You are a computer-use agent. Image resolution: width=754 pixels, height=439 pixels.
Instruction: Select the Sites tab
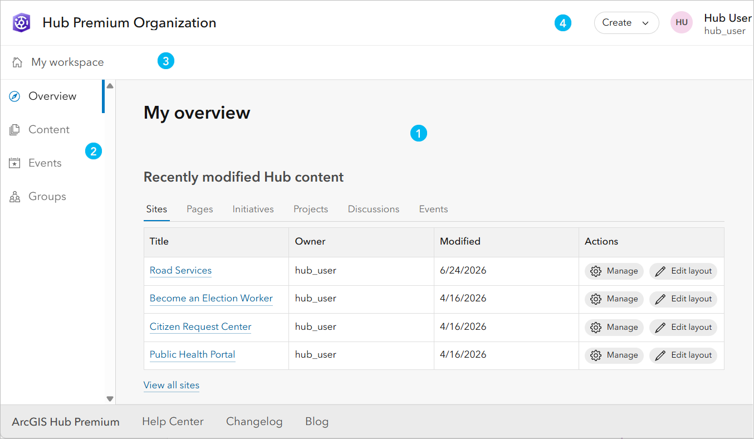click(x=156, y=209)
